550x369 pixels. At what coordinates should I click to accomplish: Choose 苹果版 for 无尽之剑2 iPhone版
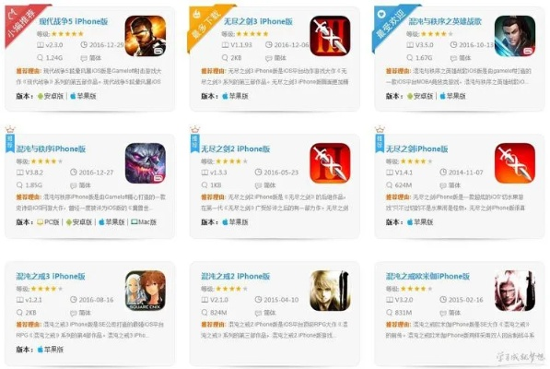pos(235,222)
